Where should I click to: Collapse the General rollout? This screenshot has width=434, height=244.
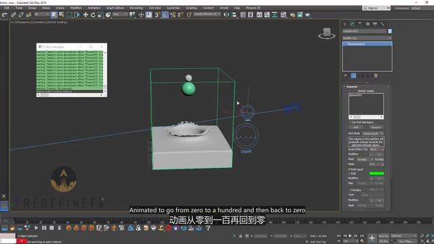click(351, 87)
